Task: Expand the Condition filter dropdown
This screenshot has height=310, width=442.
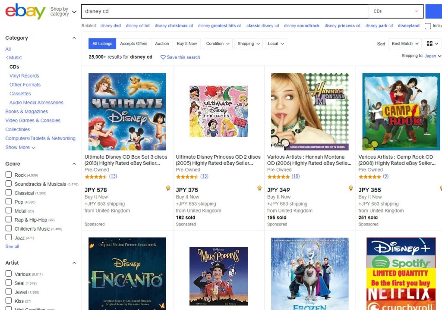Action: [218, 44]
